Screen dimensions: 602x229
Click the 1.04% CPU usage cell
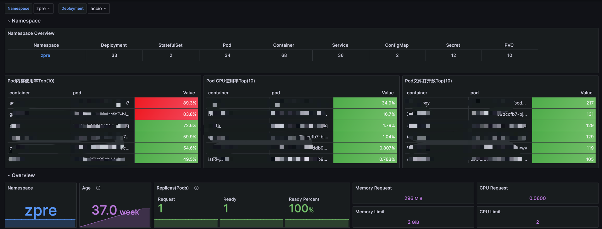[365, 137]
